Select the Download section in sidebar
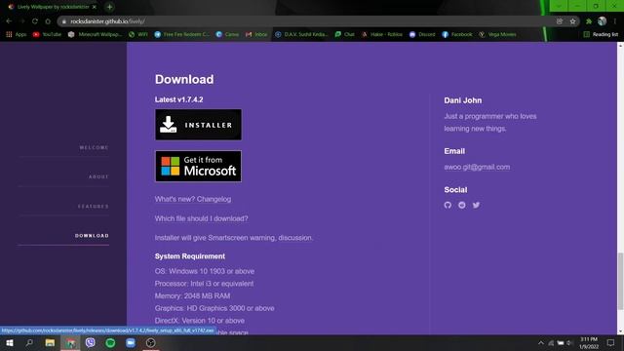 coord(92,236)
